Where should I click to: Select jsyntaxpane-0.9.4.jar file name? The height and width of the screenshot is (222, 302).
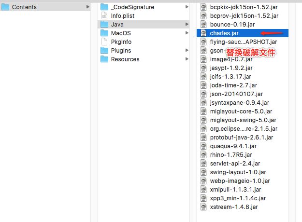click(x=240, y=102)
